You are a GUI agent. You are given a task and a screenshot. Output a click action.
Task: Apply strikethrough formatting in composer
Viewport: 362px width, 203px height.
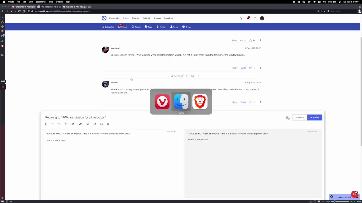click(x=66, y=124)
